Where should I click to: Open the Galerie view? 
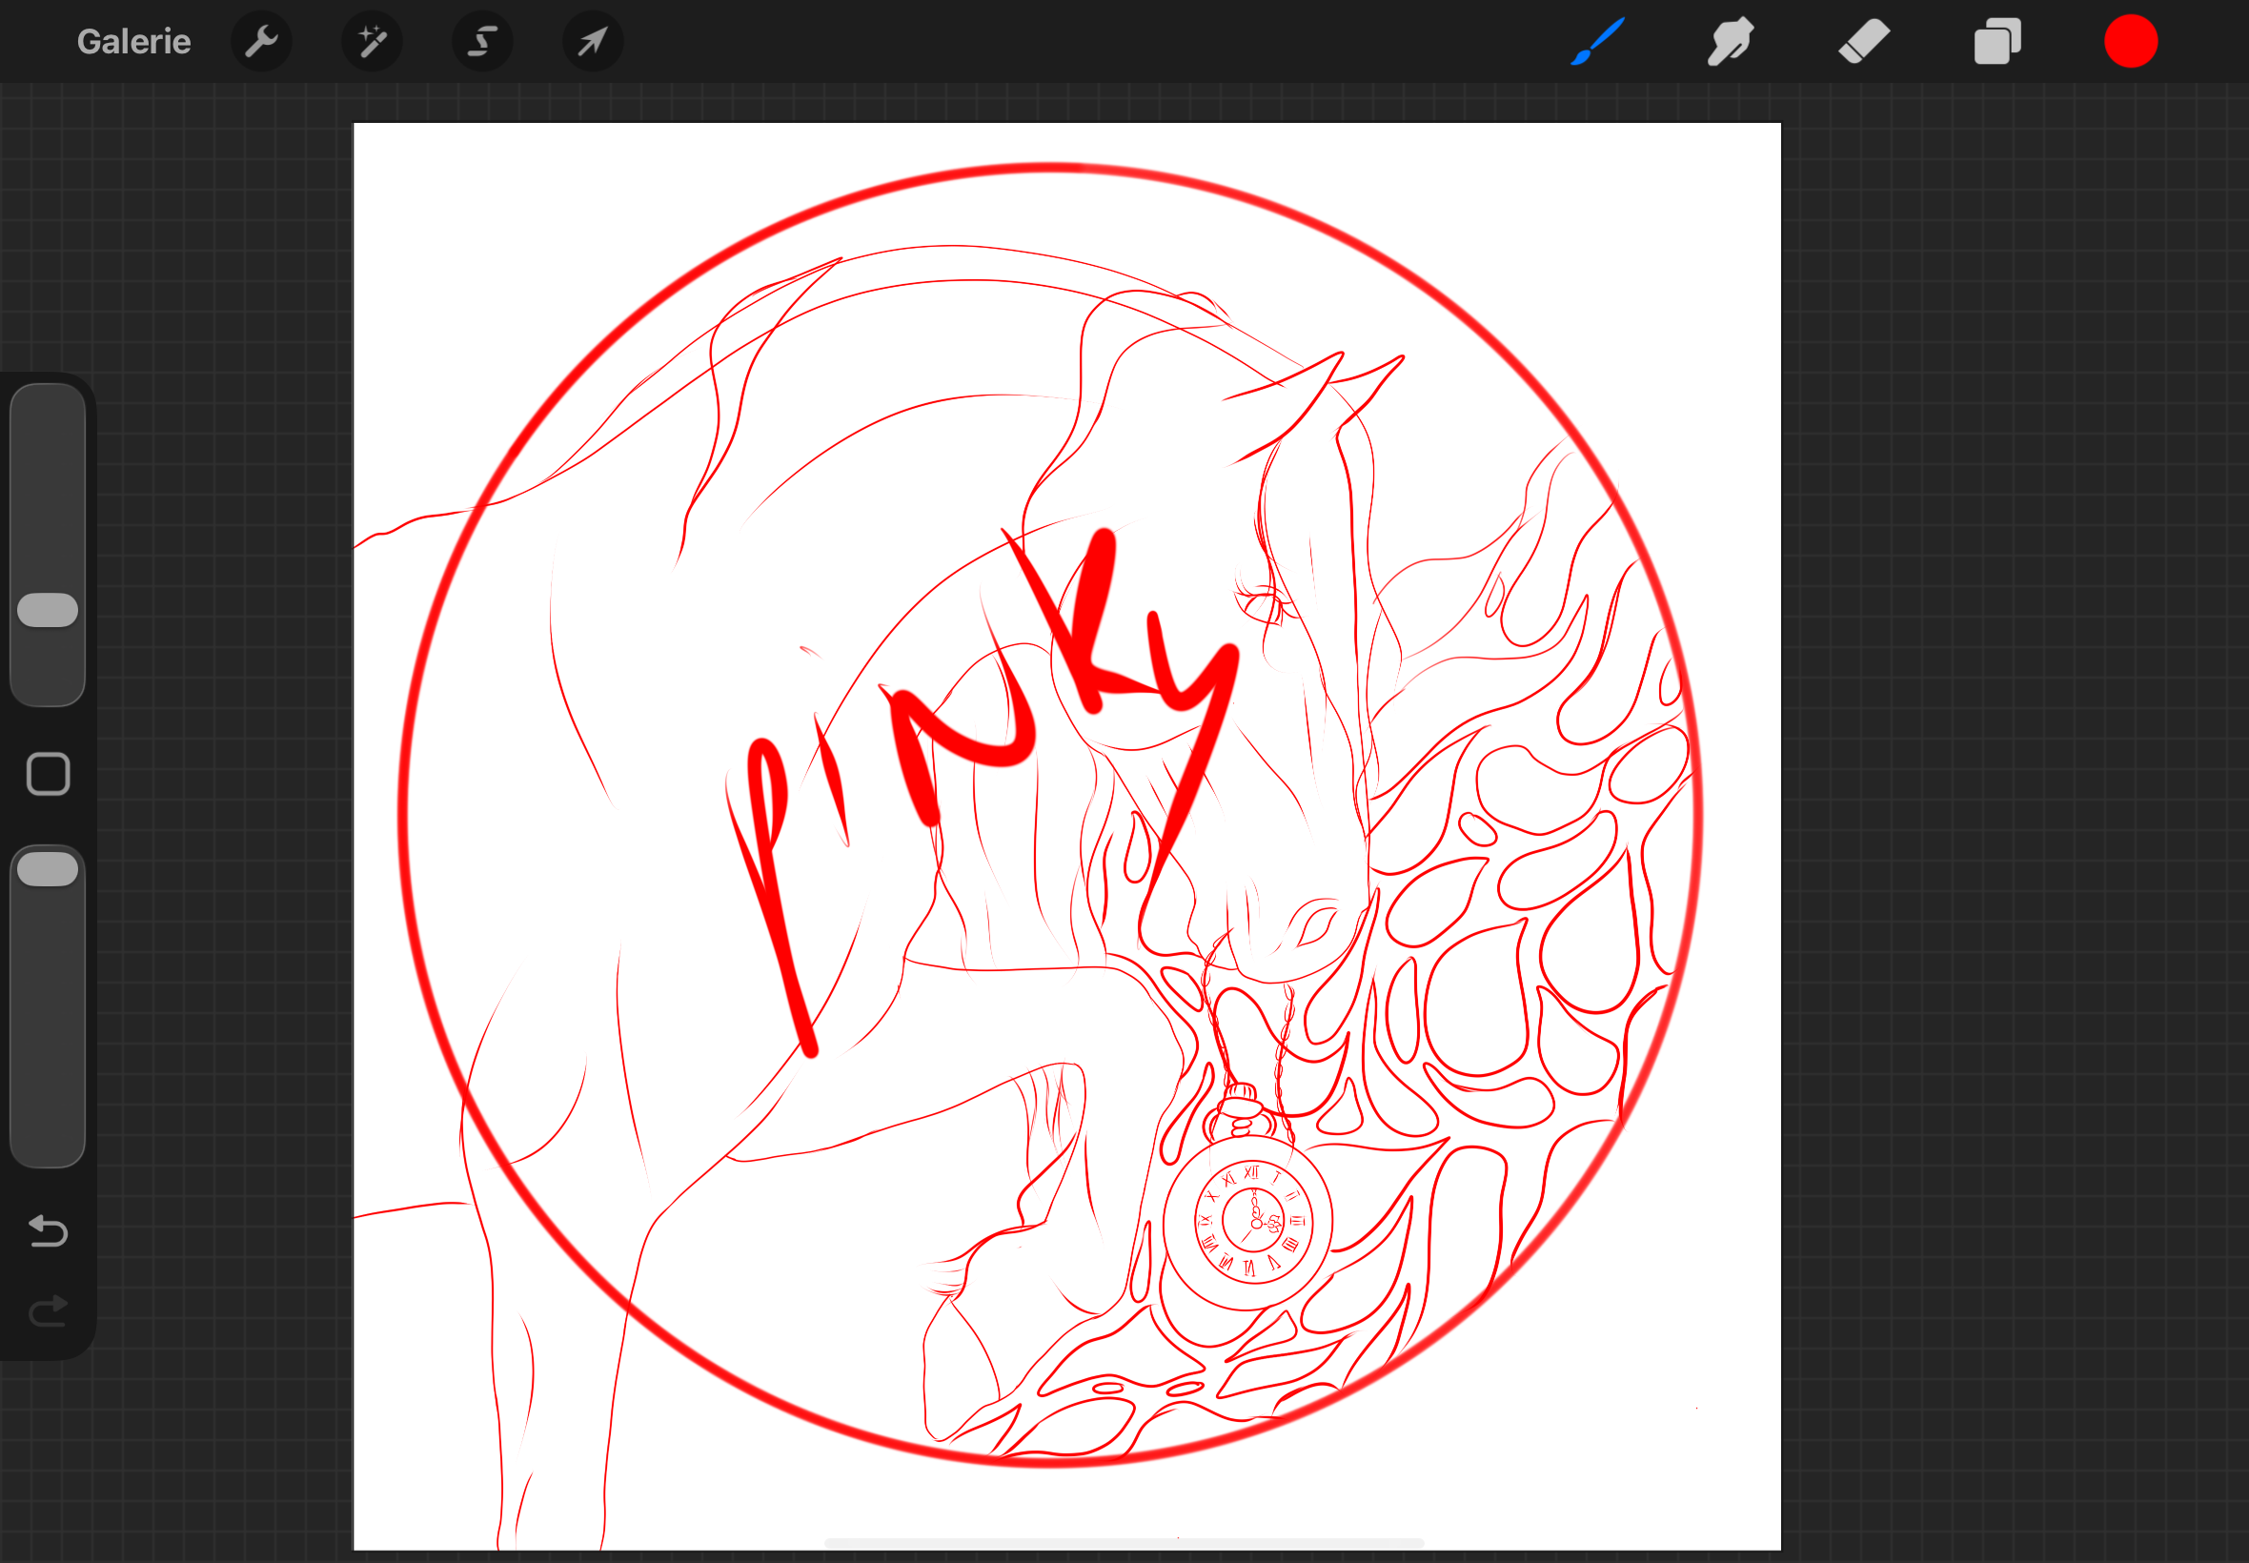click(134, 42)
